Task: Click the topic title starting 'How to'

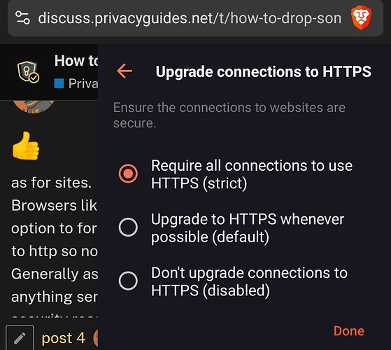Action: pyautogui.click(x=76, y=61)
